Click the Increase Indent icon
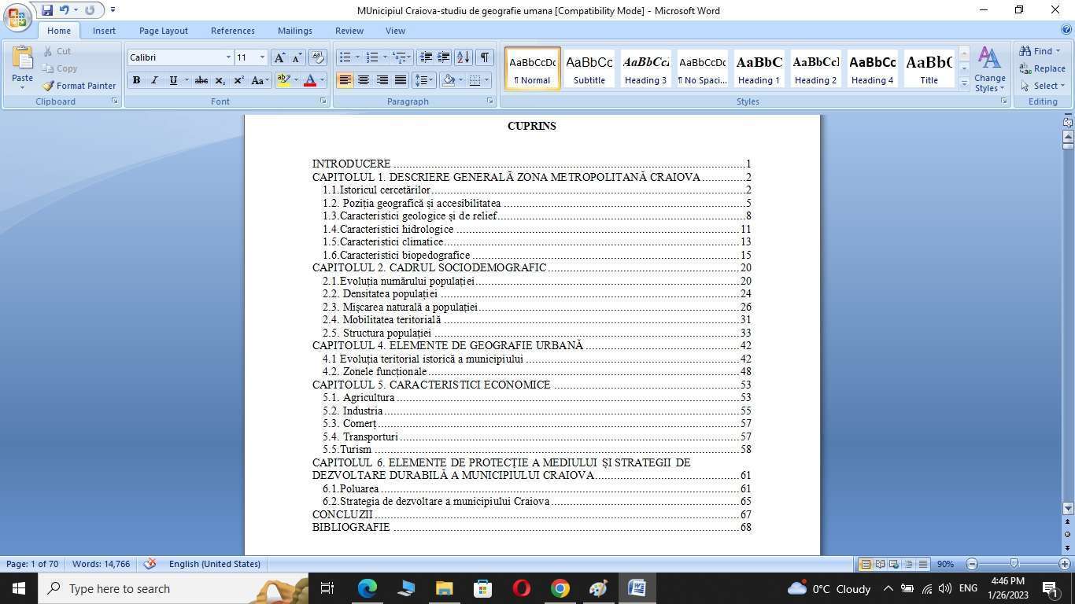Screen dimensions: 1075x604 (444, 57)
